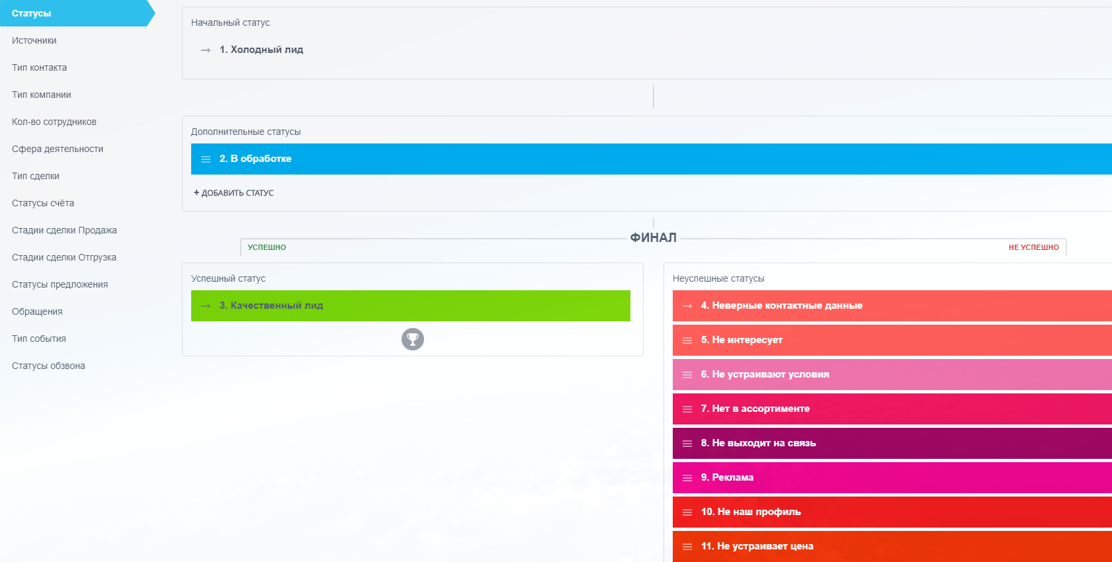Click drag handle of "В обработке" status
Screen dimensions: 1112x562
click(206, 159)
